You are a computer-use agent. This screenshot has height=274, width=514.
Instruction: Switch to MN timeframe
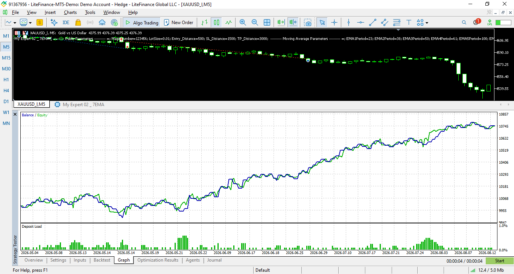coord(6,123)
